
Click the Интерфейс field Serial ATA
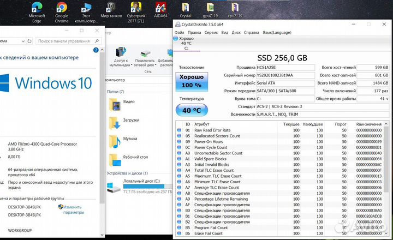(x=285, y=83)
